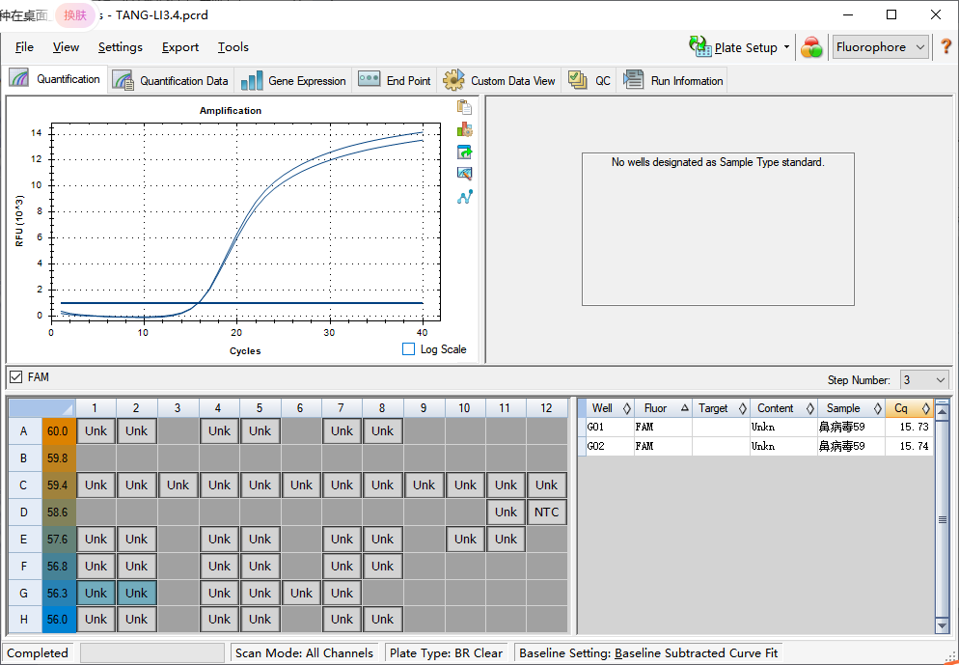This screenshot has width=959, height=665.
Task: Click the results table scroll down arrow
Action: (942, 625)
